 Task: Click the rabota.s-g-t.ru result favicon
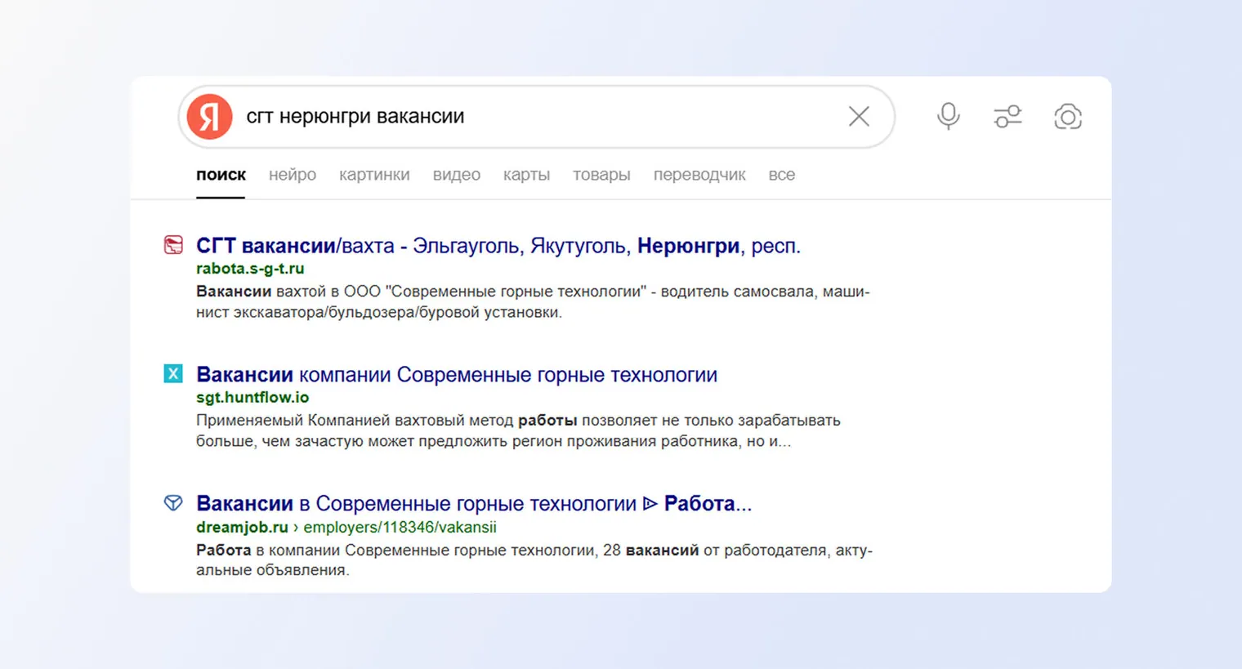pyautogui.click(x=173, y=245)
